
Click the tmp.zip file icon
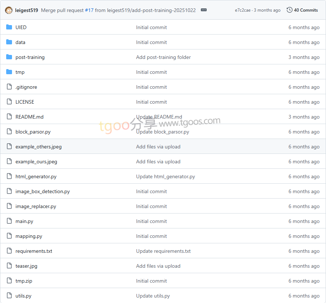click(9, 281)
